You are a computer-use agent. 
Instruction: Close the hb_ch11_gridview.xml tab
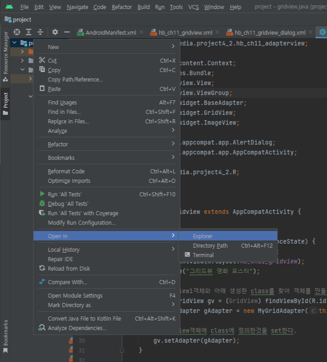pyautogui.click(x=217, y=32)
